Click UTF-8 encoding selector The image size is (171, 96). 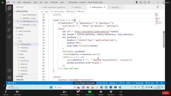point(122,83)
